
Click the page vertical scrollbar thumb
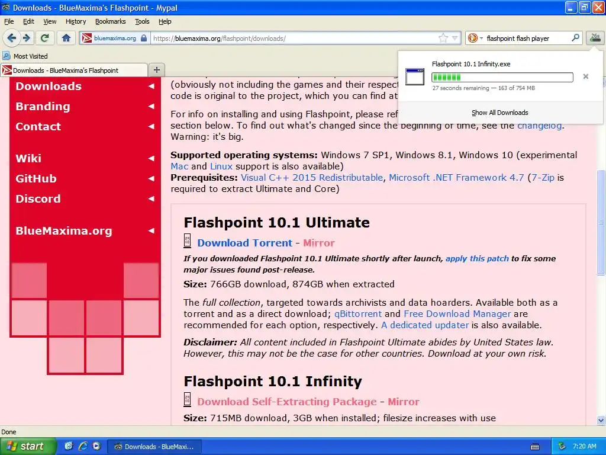click(601, 223)
